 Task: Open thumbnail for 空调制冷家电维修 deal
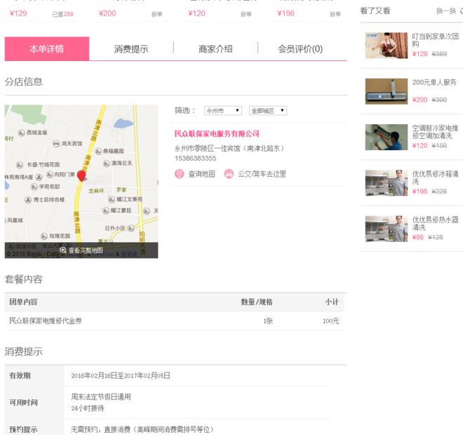point(387,137)
